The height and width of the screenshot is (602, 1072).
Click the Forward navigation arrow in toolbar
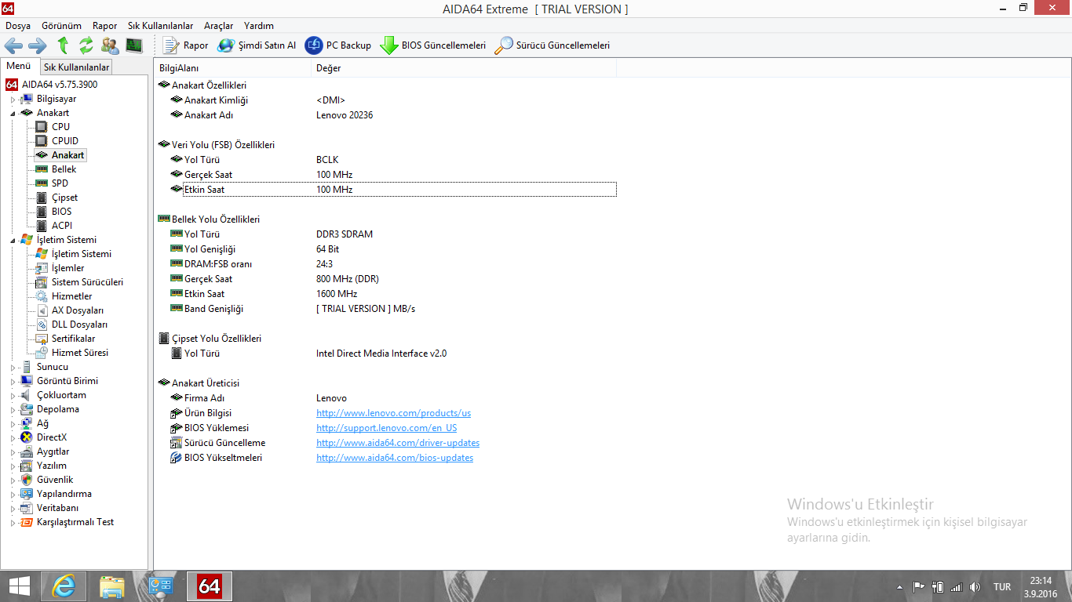click(38, 45)
